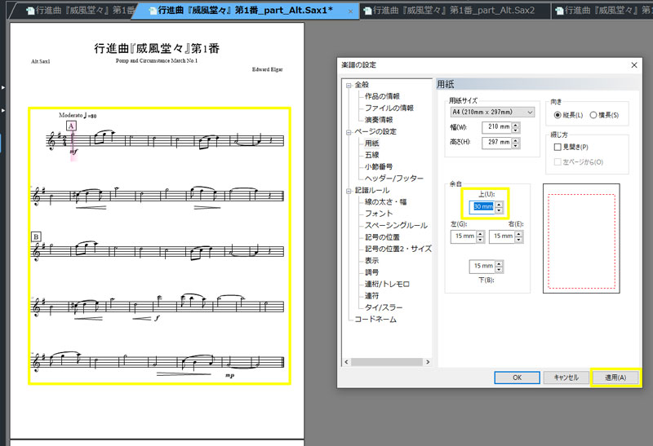Select 連符 in the settings tree

pyautogui.click(x=371, y=296)
